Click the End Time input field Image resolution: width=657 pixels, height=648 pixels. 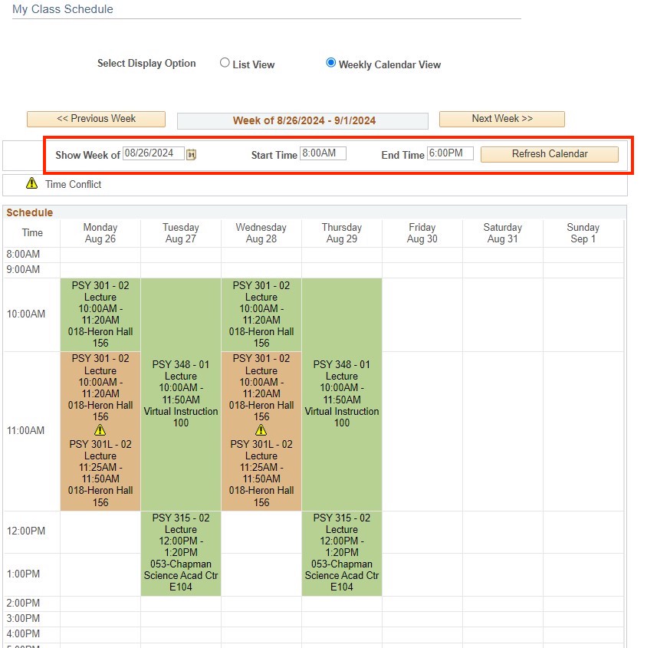tap(452, 153)
